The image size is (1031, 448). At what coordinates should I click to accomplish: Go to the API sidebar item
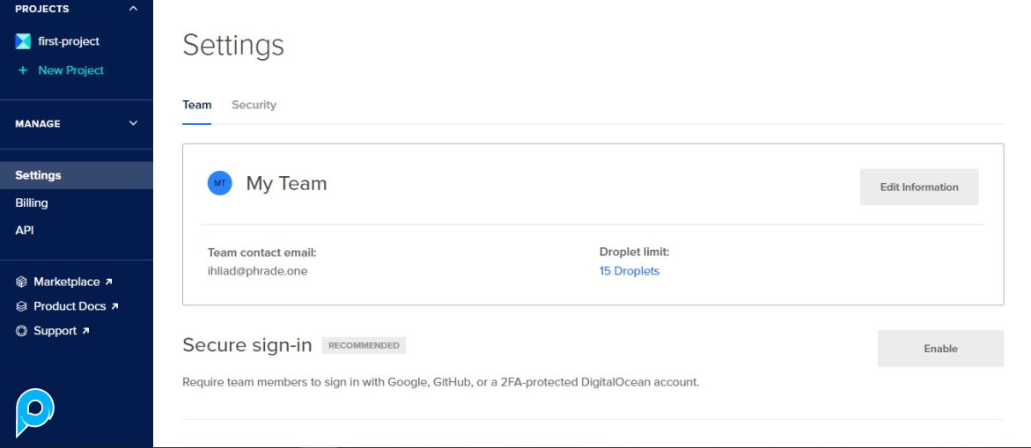(x=25, y=231)
